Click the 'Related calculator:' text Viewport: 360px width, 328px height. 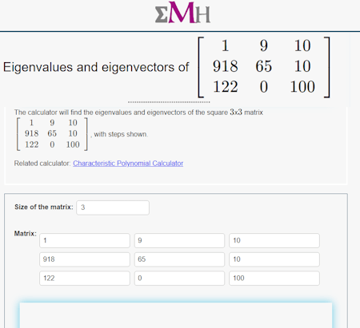[x=42, y=164]
